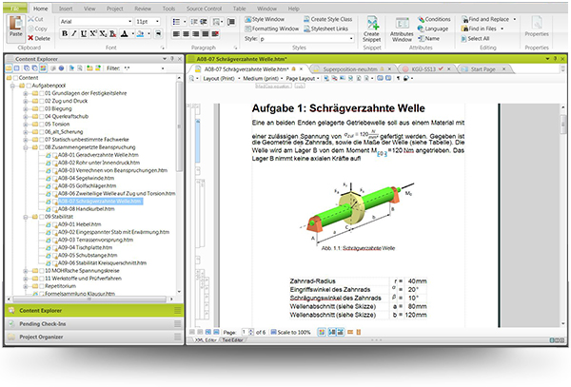The image size is (571, 387).
Task: Click the Scale to 100% button
Action: (290, 332)
